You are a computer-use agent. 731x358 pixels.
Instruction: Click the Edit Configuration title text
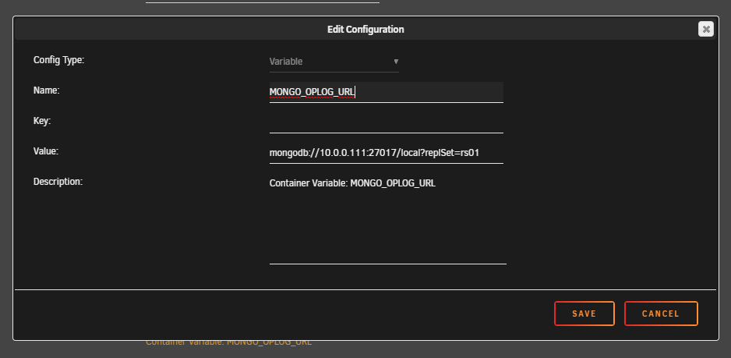(x=365, y=30)
